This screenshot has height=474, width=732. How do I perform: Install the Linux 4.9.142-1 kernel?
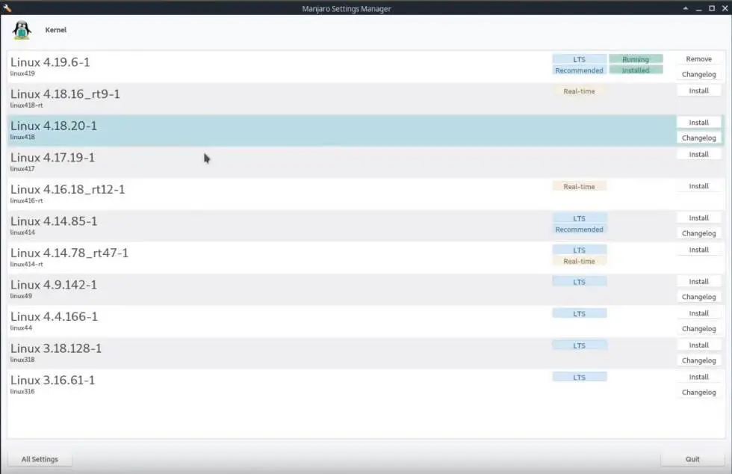pos(699,281)
